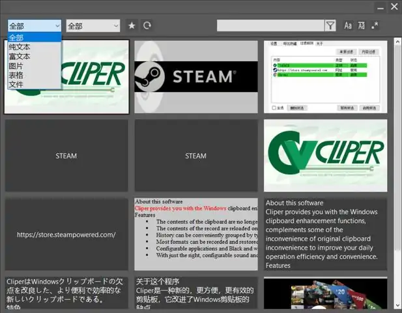Click the filter funnel icon
The height and width of the screenshot is (313, 402).
pyautogui.click(x=330, y=25)
